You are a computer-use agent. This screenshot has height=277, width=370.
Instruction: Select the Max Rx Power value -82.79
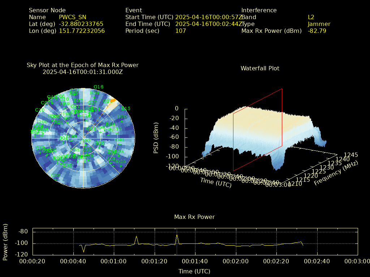[317, 31]
